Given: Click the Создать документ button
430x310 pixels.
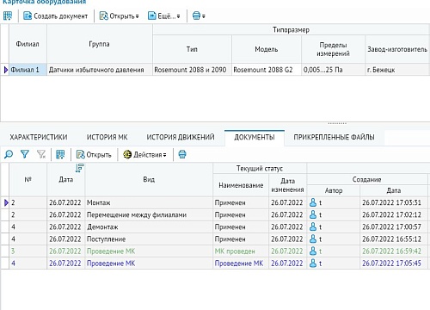Looking at the screenshot, I should point(56,15).
